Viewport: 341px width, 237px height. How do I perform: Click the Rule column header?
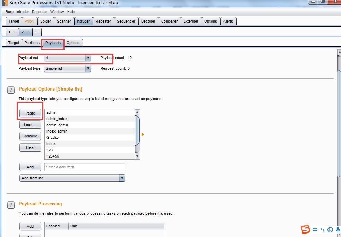pyautogui.click(x=116, y=226)
